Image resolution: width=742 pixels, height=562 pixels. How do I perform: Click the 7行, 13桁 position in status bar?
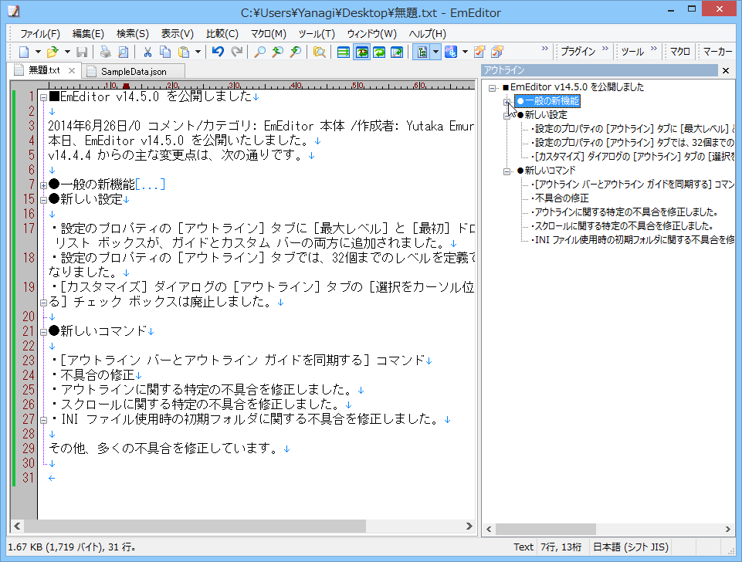561,547
